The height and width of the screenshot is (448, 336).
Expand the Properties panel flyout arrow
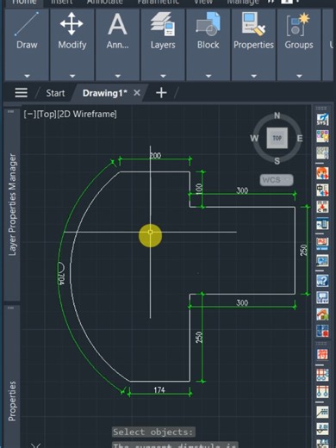[x=253, y=76]
